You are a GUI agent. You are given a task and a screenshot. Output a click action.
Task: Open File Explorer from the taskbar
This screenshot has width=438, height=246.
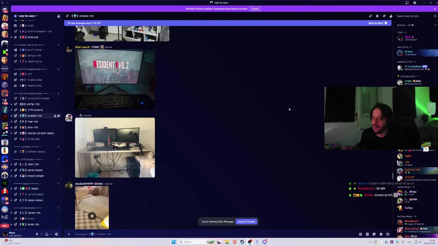(227, 242)
